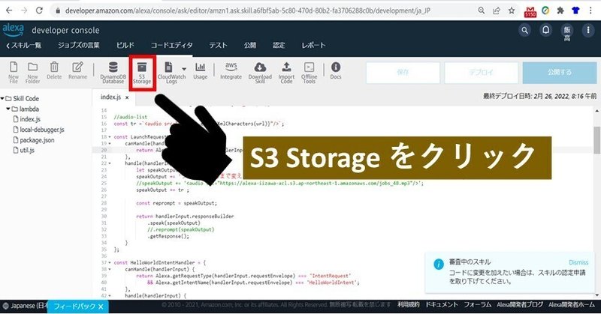Create a New Folder from the toolbar
This screenshot has height=314, width=601.
[x=32, y=72]
